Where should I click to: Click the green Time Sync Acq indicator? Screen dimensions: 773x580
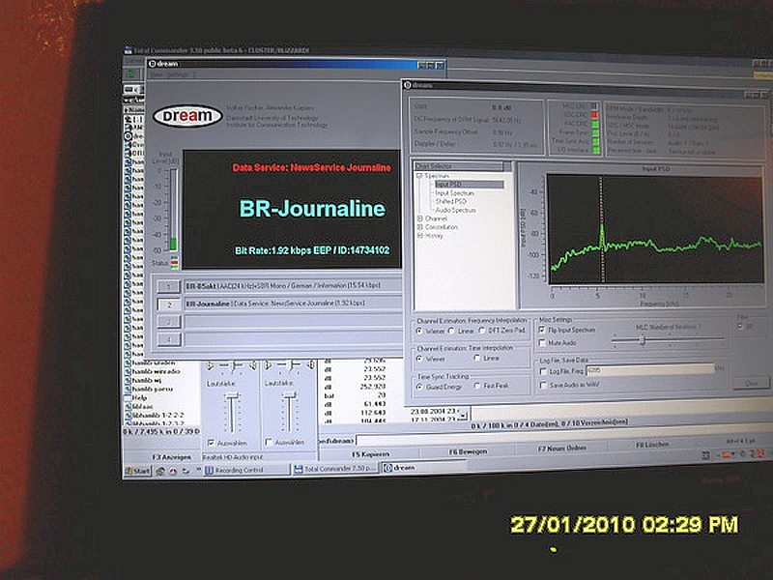tap(596, 141)
